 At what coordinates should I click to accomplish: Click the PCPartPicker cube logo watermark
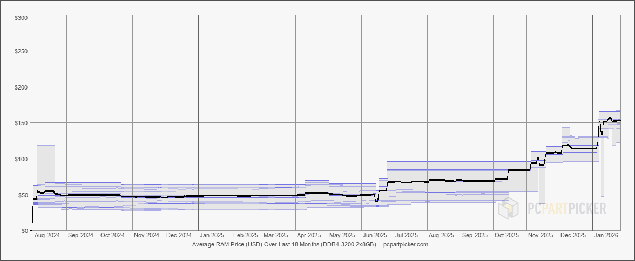point(509,208)
